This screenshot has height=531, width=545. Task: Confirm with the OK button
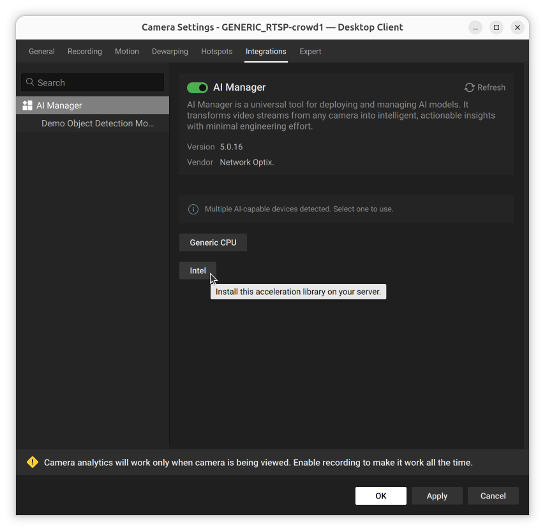tap(381, 496)
